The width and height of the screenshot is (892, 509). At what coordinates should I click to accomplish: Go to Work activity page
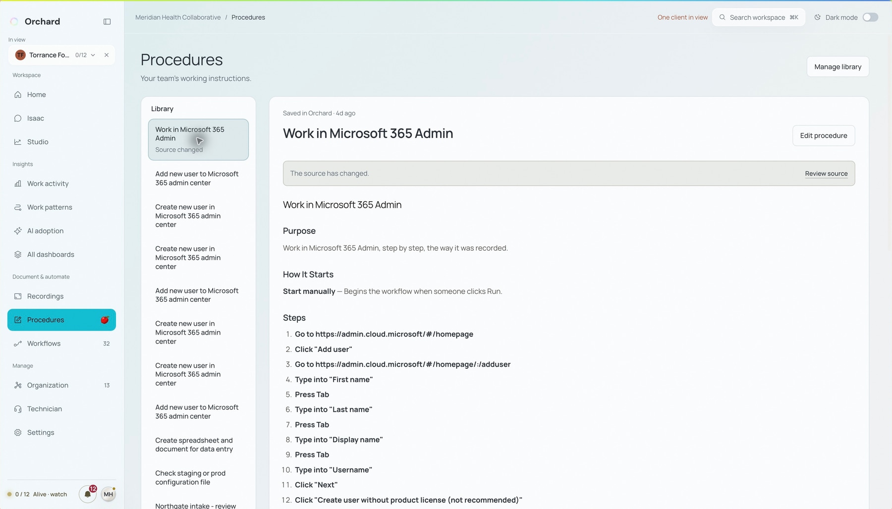61,183
